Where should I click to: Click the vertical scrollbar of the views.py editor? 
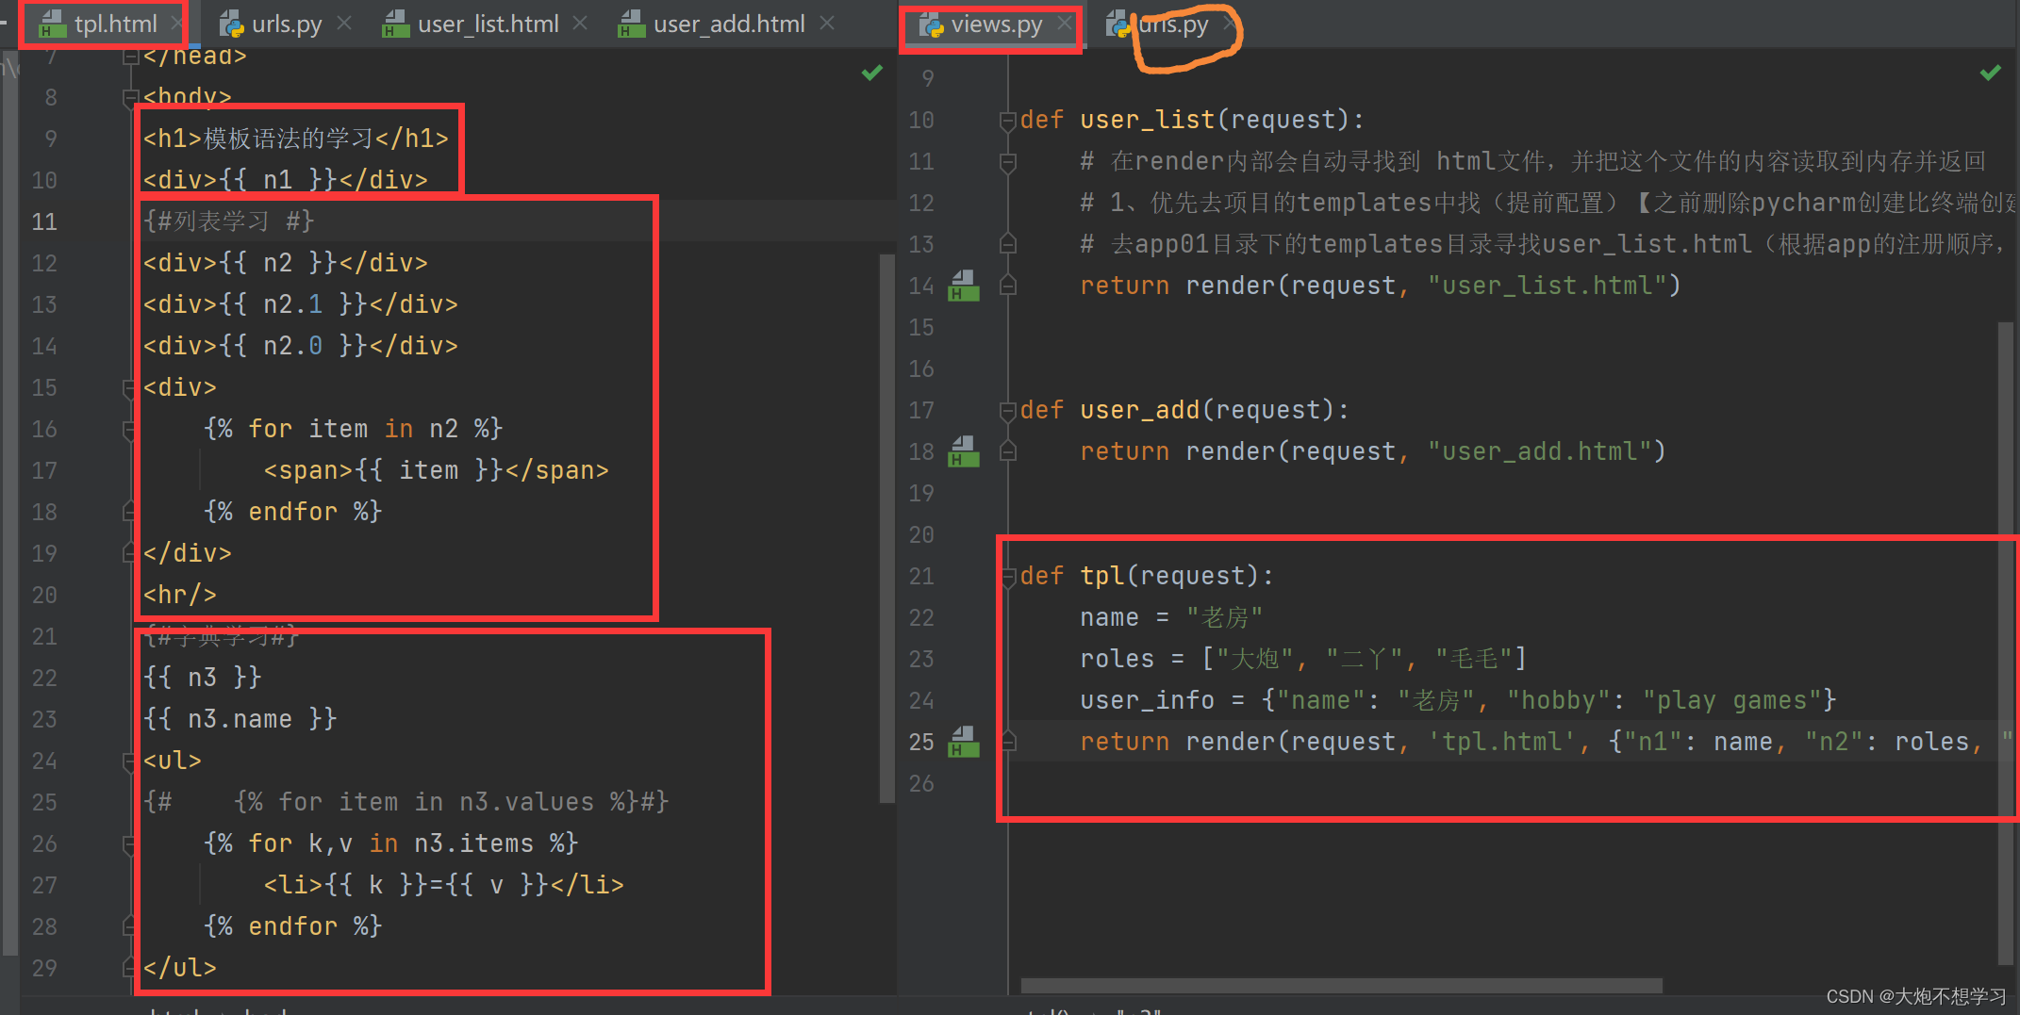pyautogui.click(x=2006, y=643)
